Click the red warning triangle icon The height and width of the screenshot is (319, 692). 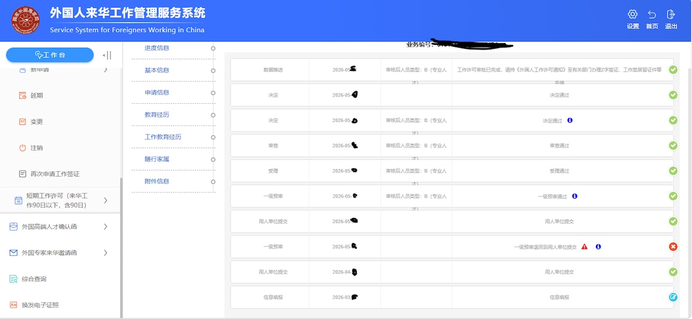pyautogui.click(x=585, y=247)
